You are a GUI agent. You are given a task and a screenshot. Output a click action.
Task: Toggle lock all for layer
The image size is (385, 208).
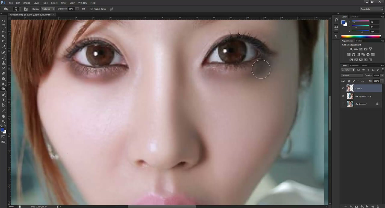[362, 81]
